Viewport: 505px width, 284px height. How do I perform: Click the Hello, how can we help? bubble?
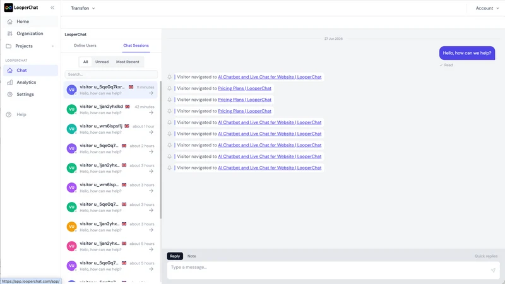coord(466,53)
